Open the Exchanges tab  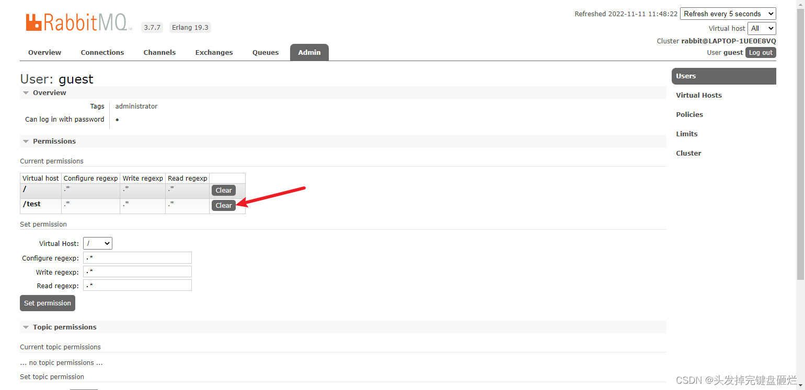214,52
